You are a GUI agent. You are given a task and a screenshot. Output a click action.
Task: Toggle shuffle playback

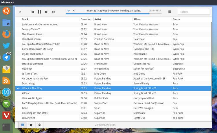click(74, 10)
